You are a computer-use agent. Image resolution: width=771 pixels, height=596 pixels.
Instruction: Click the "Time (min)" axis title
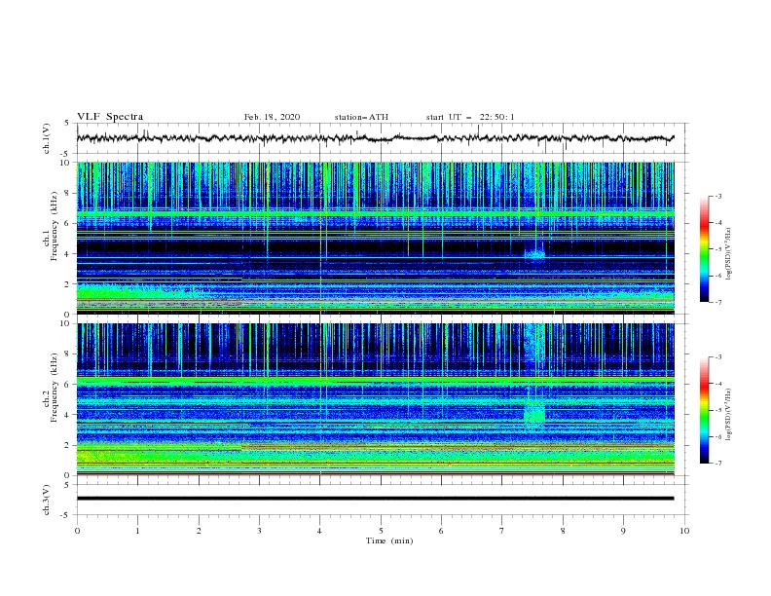coord(389,540)
